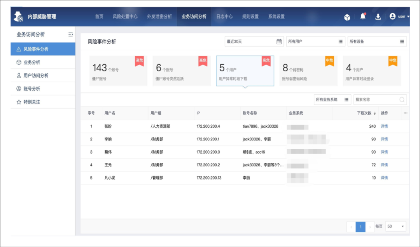Viewport: 420px width, 247px height.
Task: Select the 僵尸账号 143 risk card
Action: pyautogui.click(x=118, y=71)
